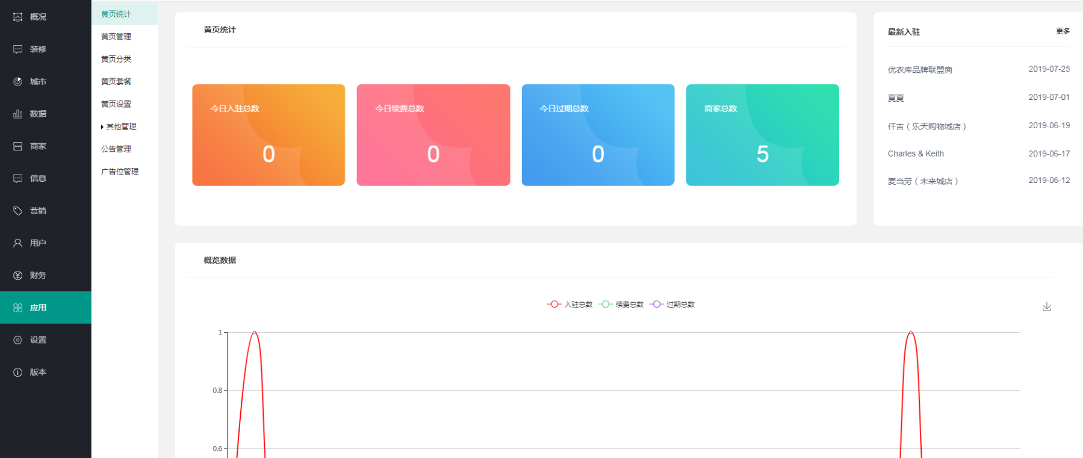The height and width of the screenshot is (458, 1083).
Task: Click the blue 今日过期总数 card
Action: click(x=598, y=135)
